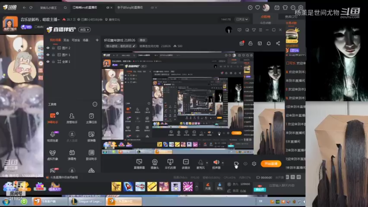Edit stream category with pencil

[x=134, y=46]
